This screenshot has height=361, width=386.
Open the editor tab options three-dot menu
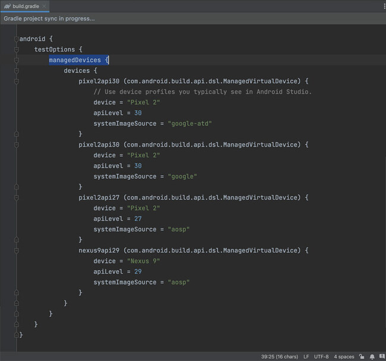[384, 6]
